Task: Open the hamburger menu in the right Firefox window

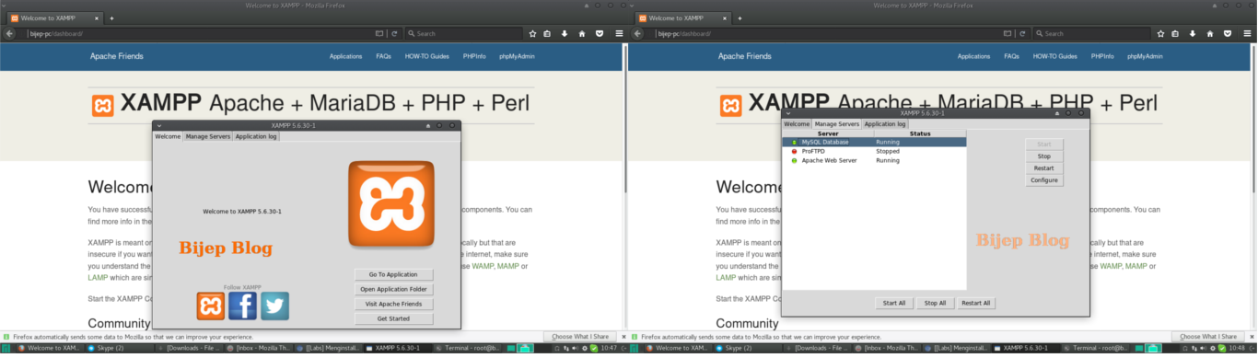Action: click(x=1247, y=33)
